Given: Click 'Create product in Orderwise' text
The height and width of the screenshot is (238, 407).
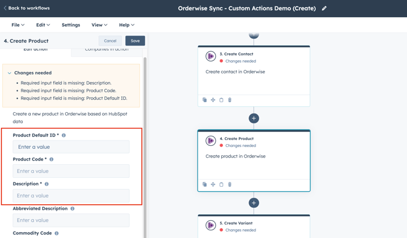Looking at the screenshot, I should tap(235, 157).
